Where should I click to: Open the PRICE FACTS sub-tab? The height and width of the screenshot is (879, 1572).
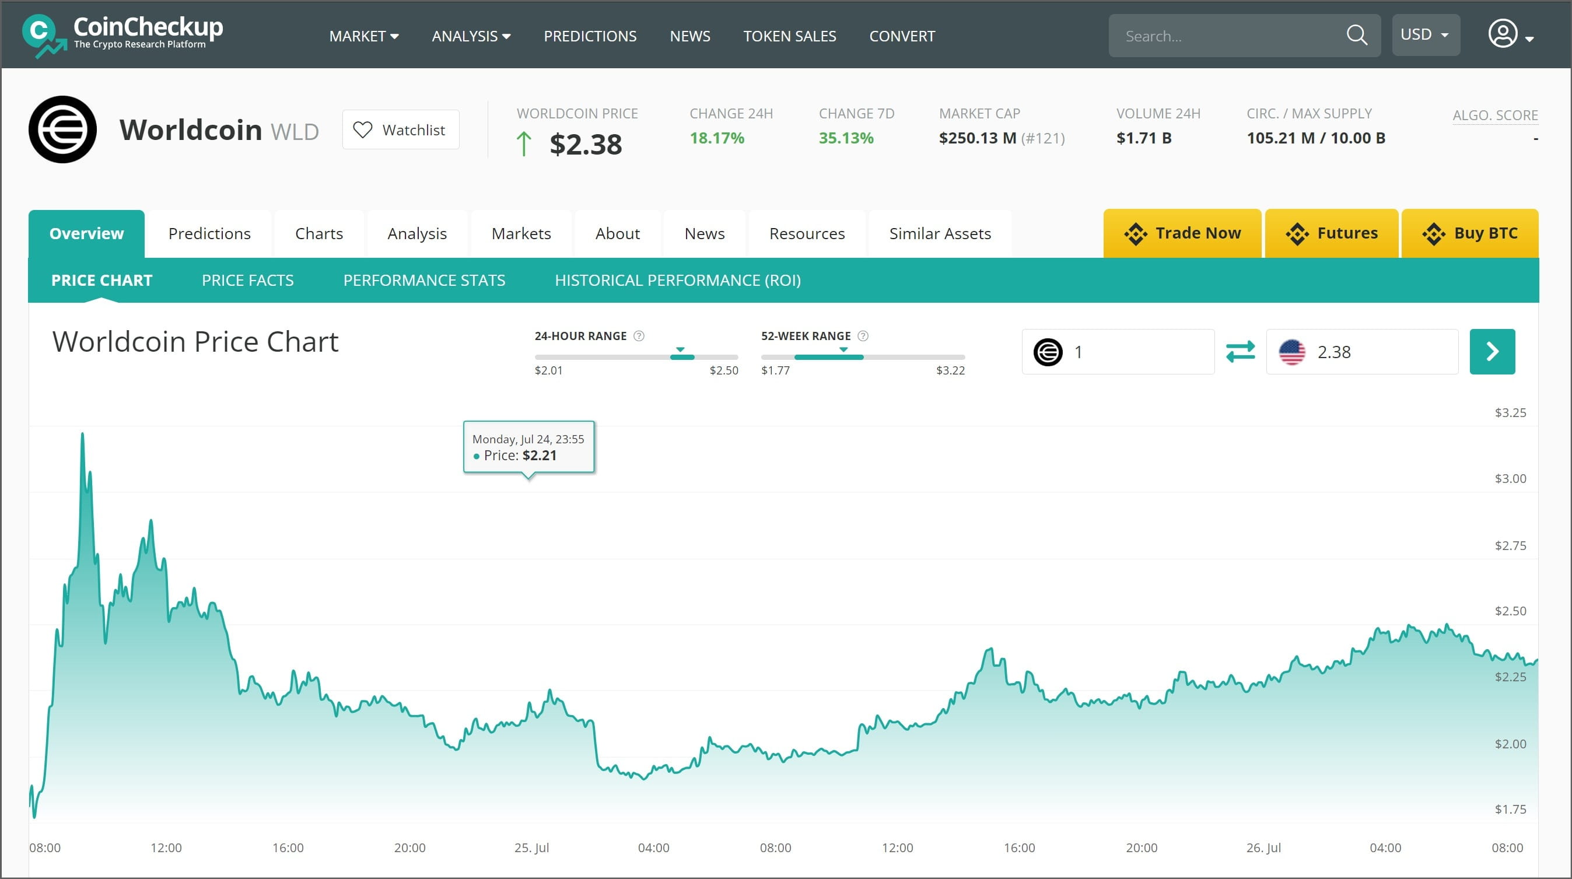(247, 280)
